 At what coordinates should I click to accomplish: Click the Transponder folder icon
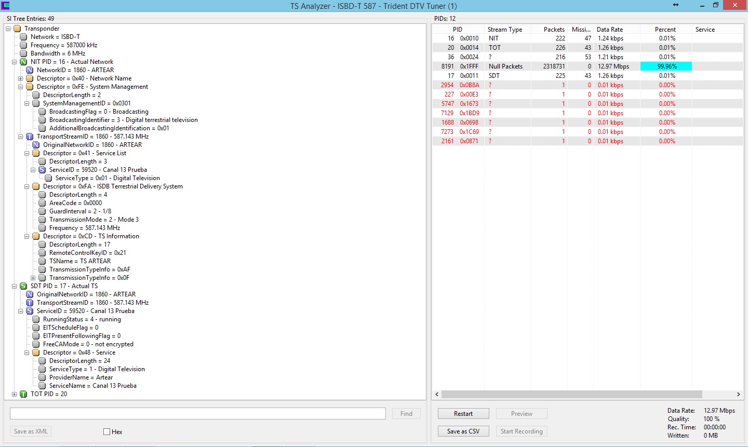click(x=17, y=29)
